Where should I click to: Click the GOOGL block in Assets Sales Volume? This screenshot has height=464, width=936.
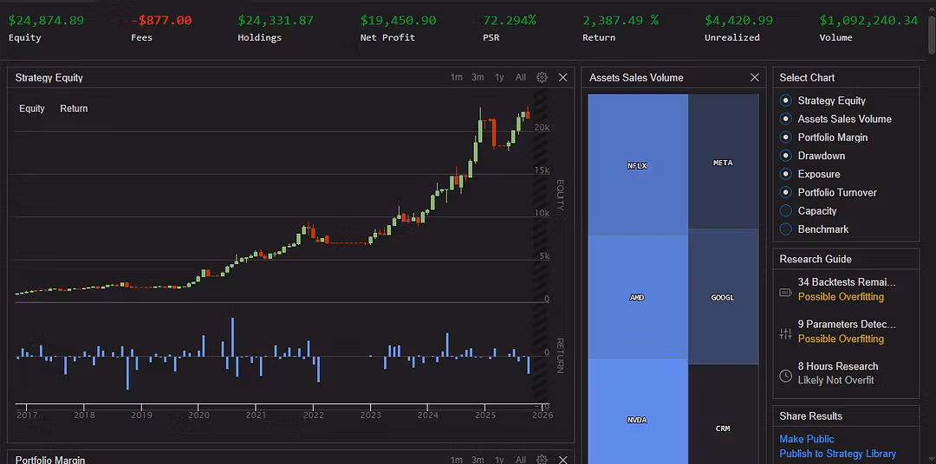723,297
